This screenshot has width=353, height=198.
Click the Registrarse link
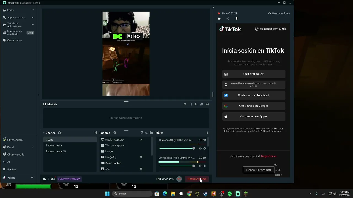[x=269, y=156]
